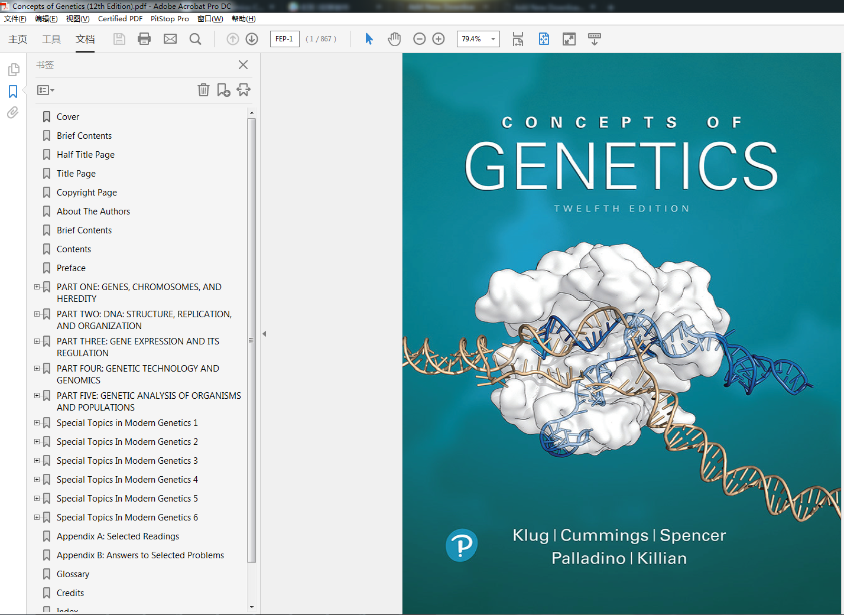844x615 pixels.
Task: Click bookmarks scrollbar up arrow
Action: [252, 112]
